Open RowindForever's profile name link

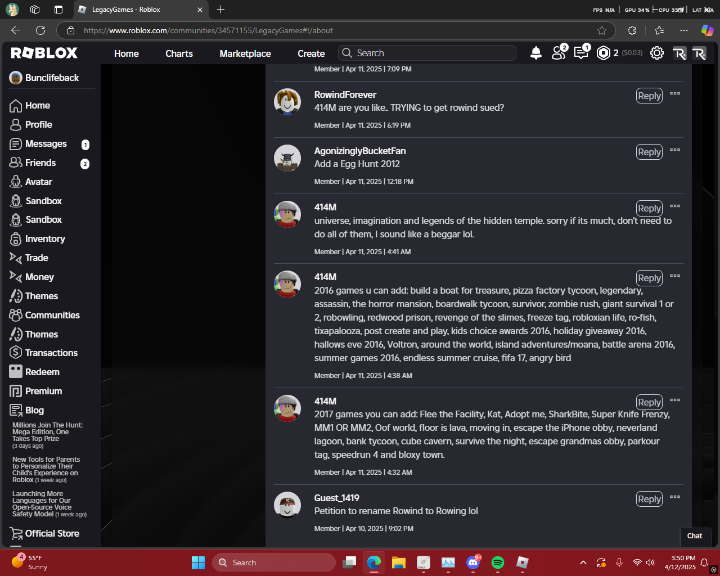pyautogui.click(x=345, y=95)
